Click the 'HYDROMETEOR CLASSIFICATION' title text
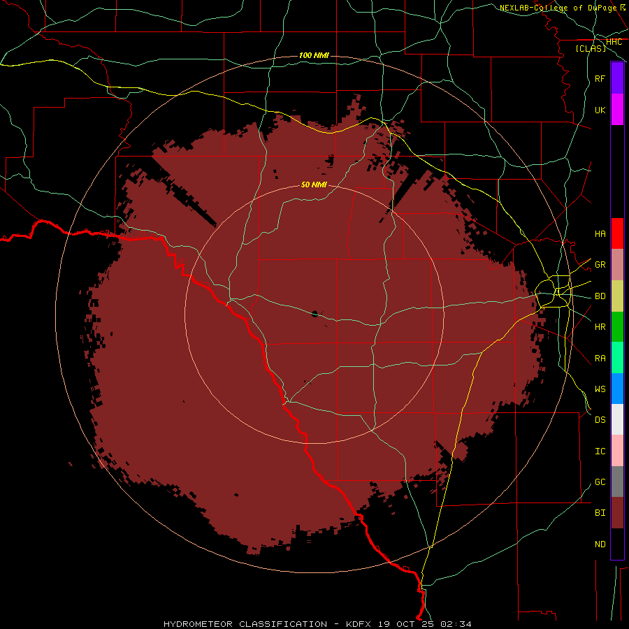The height and width of the screenshot is (629, 629). point(245,624)
